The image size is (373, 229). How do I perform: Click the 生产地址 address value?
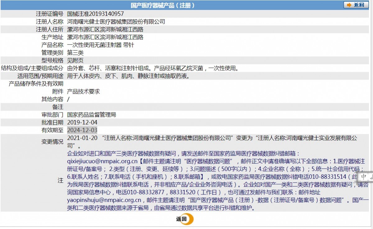[x=105, y=37]
